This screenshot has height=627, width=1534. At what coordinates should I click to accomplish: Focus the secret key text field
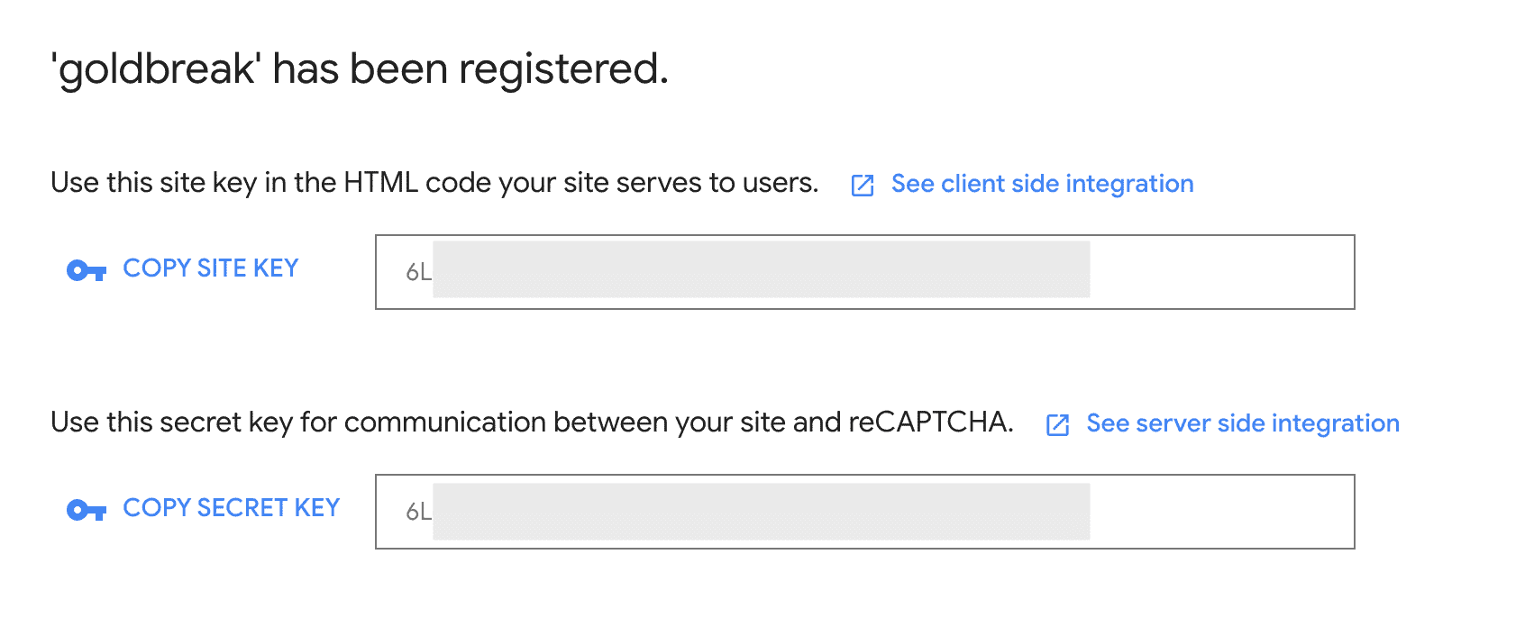coord(863,512)
